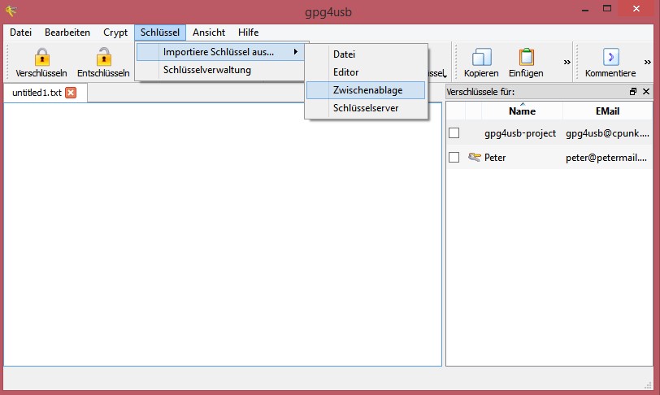660x395 pixels.
Task: Choose Zwischenablage in the import submenu
Action: (367, 89)
